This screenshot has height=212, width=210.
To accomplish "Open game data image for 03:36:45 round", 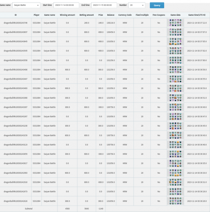I will (x=175, y=126).
